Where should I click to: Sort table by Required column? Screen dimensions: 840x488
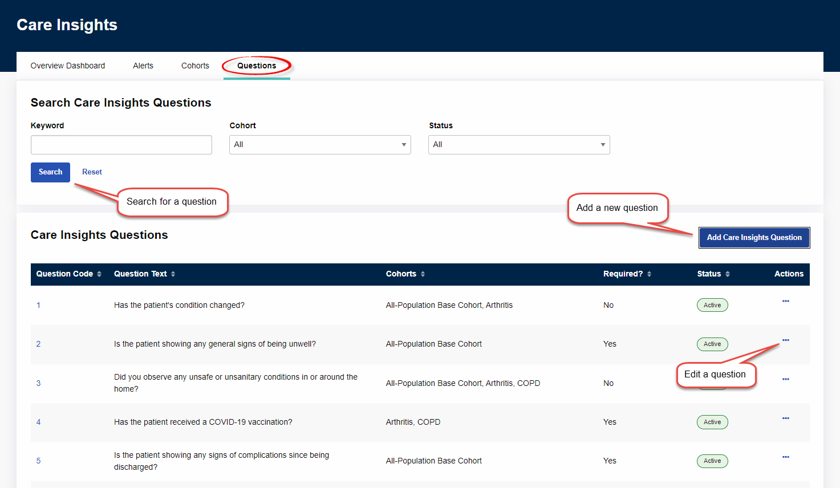(x=627, y=274)
